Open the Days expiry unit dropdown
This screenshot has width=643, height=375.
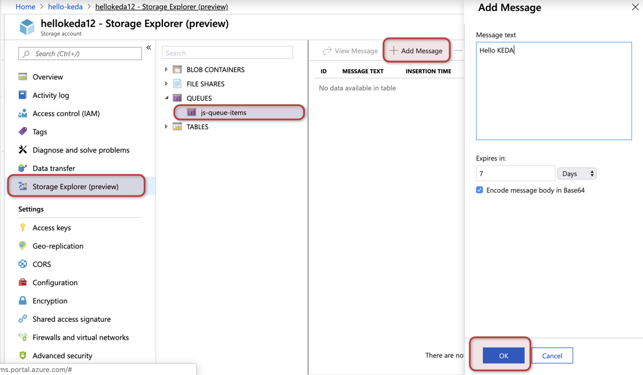pyautogui.click(x=577, y=174)
